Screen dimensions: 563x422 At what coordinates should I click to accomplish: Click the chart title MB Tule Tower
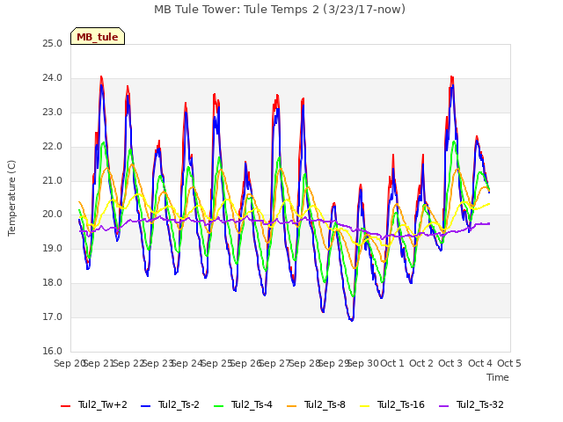click(280, 9)
